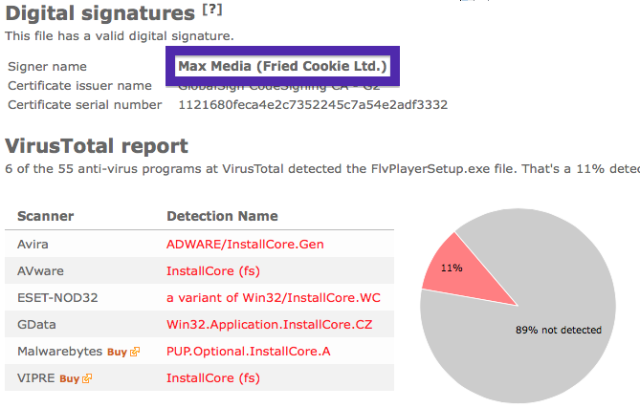This screenshot has width=640, height=408.
Task: Click the highlighted Max Media signer name
Action: click(x=282, y=66)
